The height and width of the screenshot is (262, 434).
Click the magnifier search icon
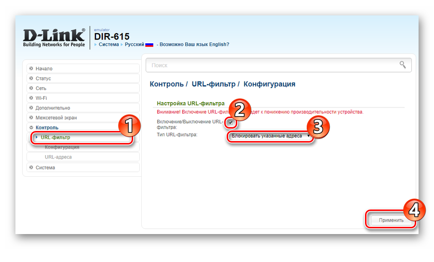coord(403,65)
